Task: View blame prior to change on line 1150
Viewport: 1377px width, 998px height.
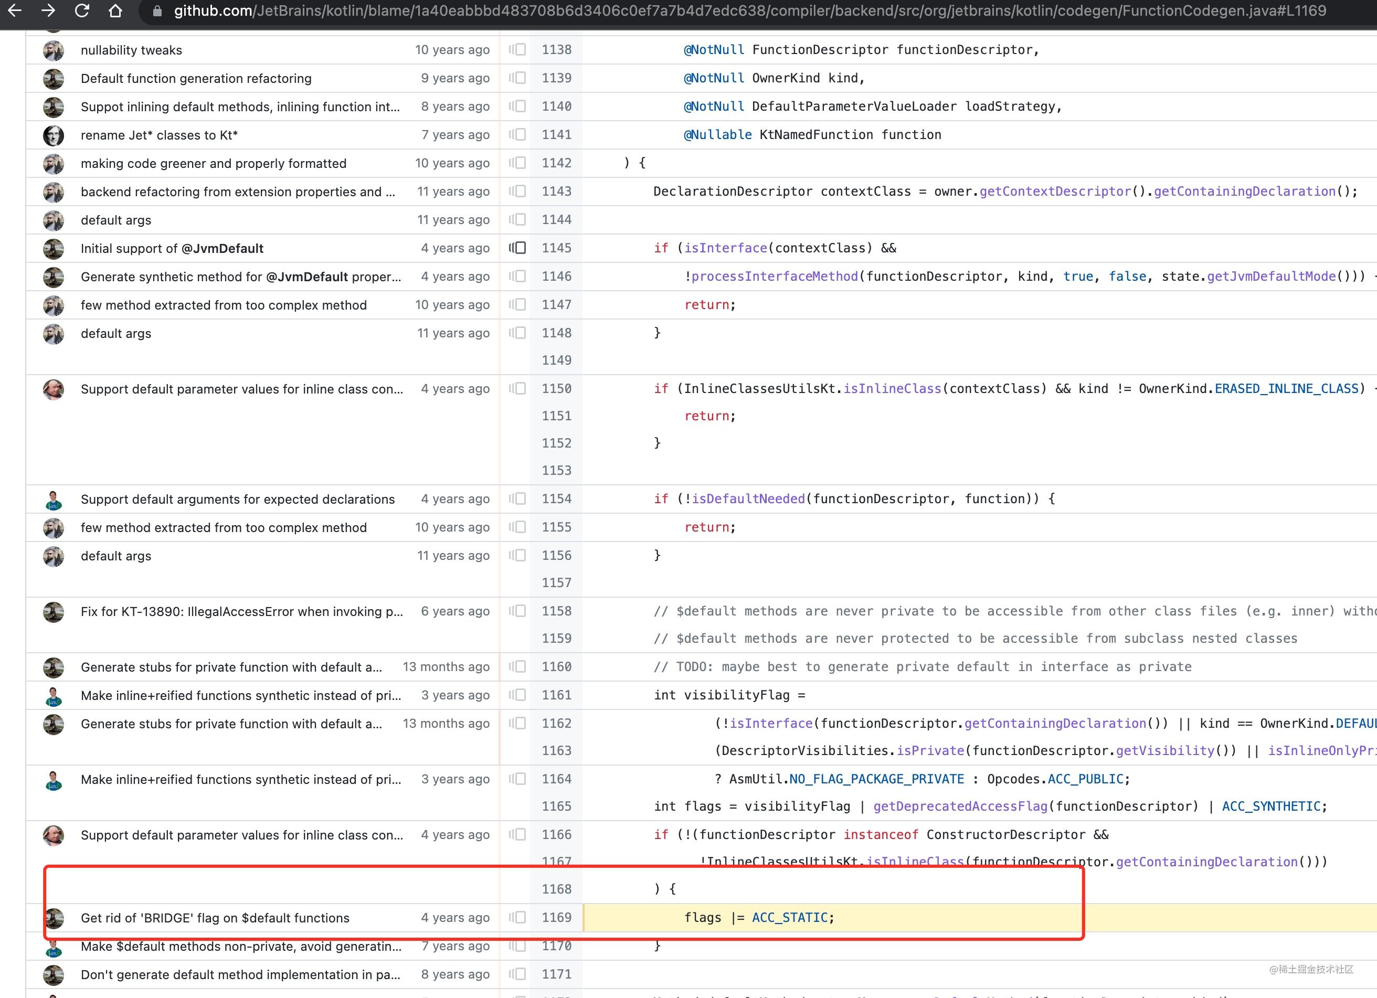Action: tap(517, 388)
